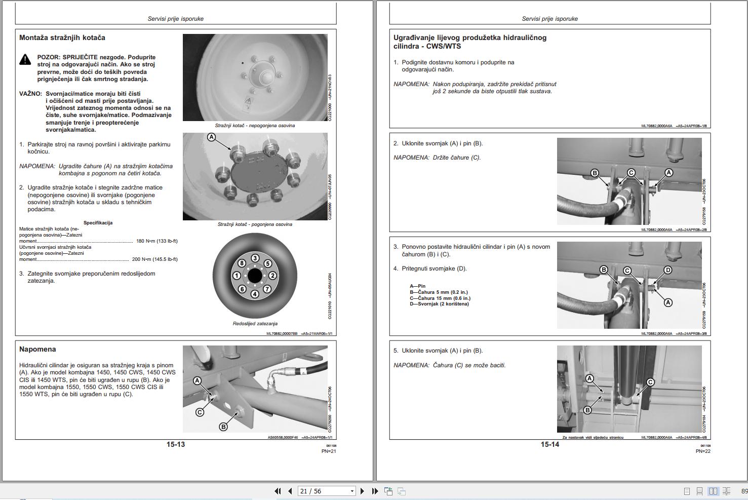Click the hydraulic cylinder pin photo under Napomena
The height and width of the screenshot is (500, 748).
click(x=255, y=389)
